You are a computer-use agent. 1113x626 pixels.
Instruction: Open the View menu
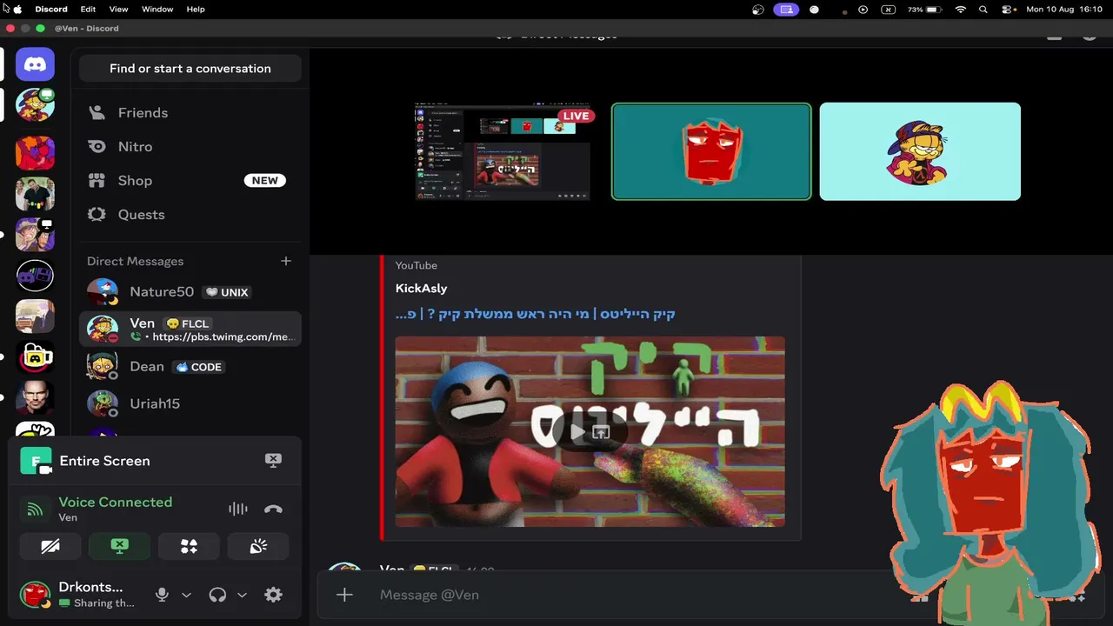coord(118,9)
